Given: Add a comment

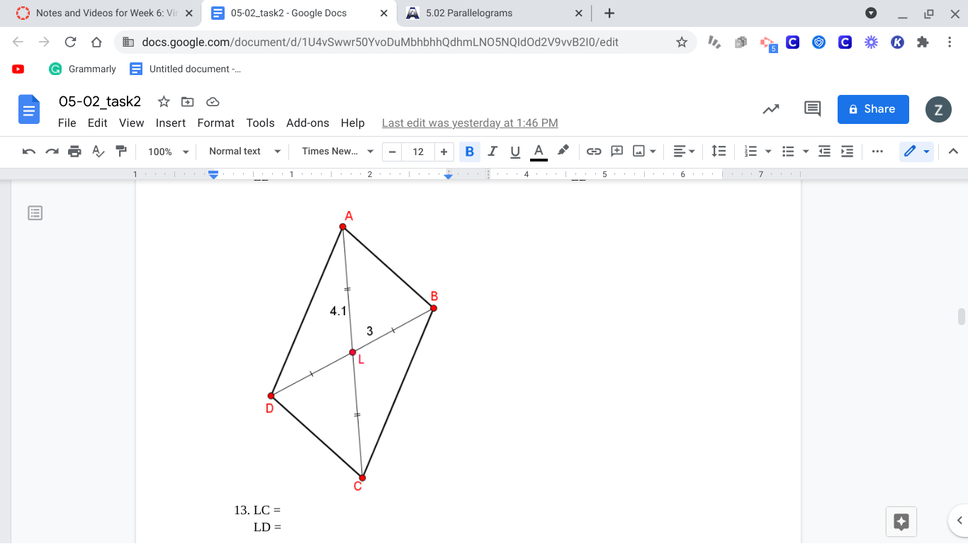Looking at the screenshot, I should pyautogui.click(x=616, y=151).
